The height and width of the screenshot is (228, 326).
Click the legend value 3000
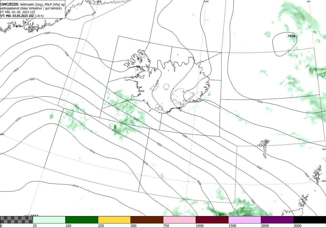click(297, 226)
